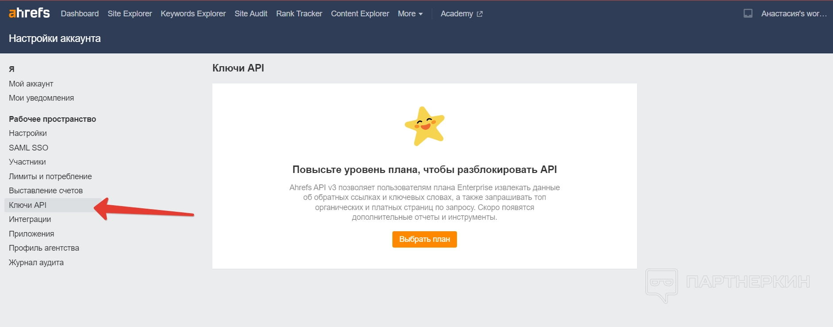Click the Ahrefs logo

(x=29, y=13)
